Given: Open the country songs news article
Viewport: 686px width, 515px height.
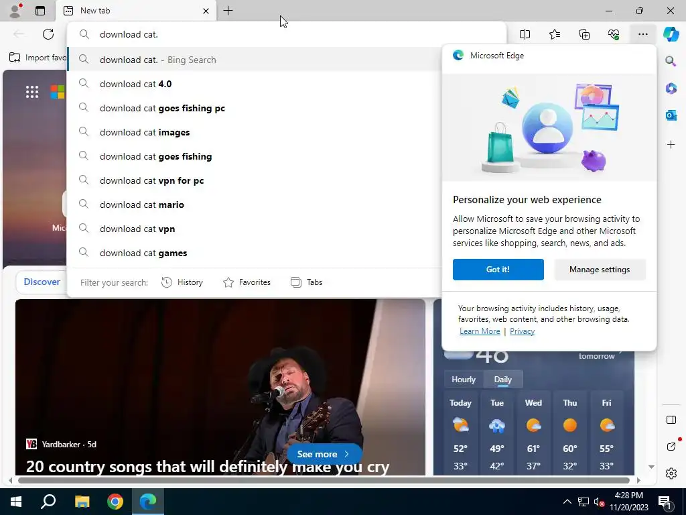Looking at the screenshot, I should pos(208,467).
